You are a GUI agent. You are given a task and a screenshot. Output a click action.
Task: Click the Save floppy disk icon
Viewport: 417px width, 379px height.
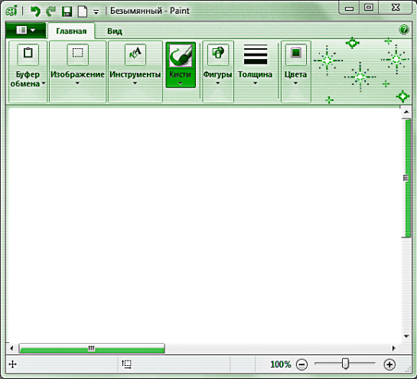[67, 11]
